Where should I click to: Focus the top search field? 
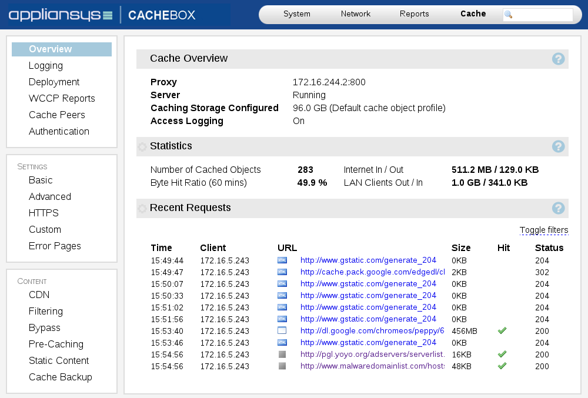click(538, 15)
